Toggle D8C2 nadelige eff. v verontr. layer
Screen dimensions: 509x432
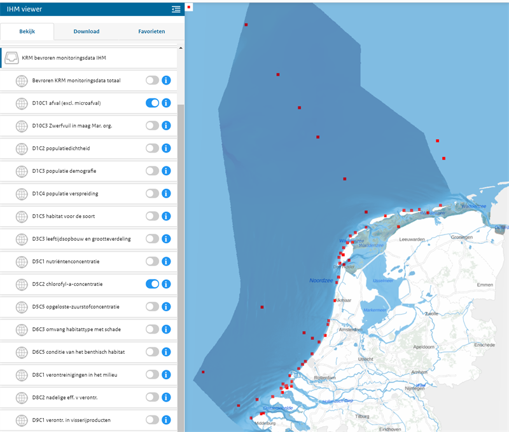click(152, 397)
